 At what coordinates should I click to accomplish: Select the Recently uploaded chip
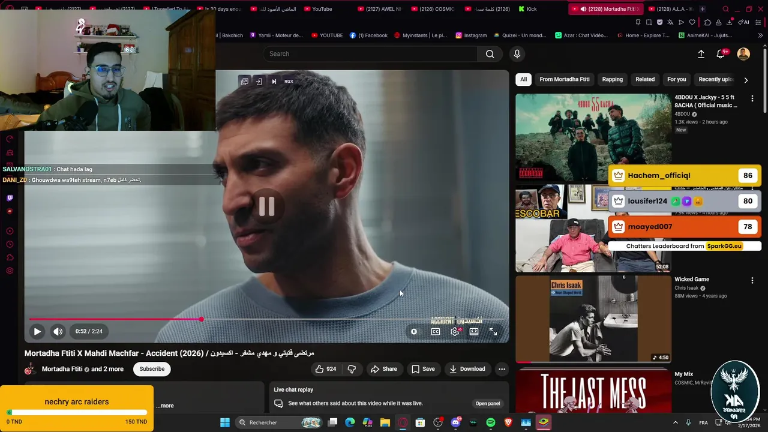click(x=715, y=79)
